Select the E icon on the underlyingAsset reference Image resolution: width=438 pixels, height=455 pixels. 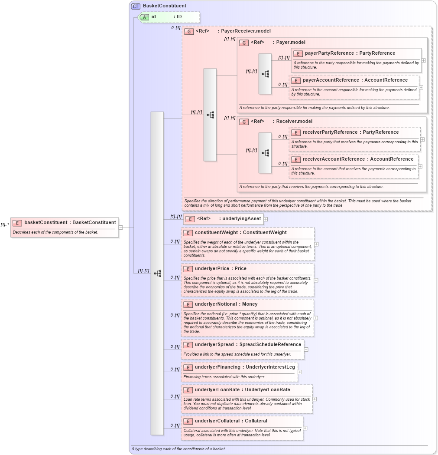(190, 219)
